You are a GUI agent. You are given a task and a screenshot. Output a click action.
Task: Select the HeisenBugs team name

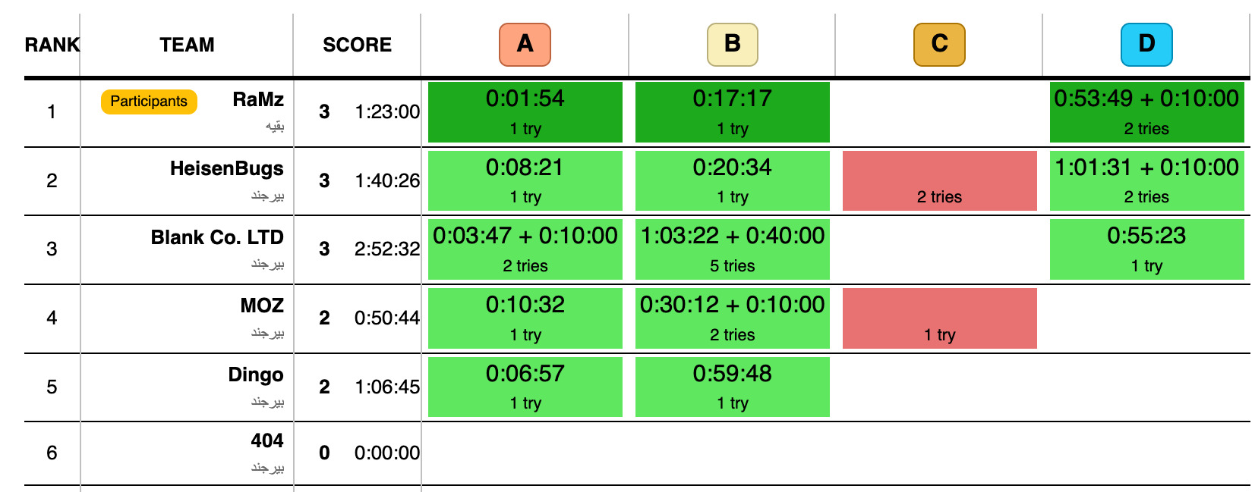[227, 168]
